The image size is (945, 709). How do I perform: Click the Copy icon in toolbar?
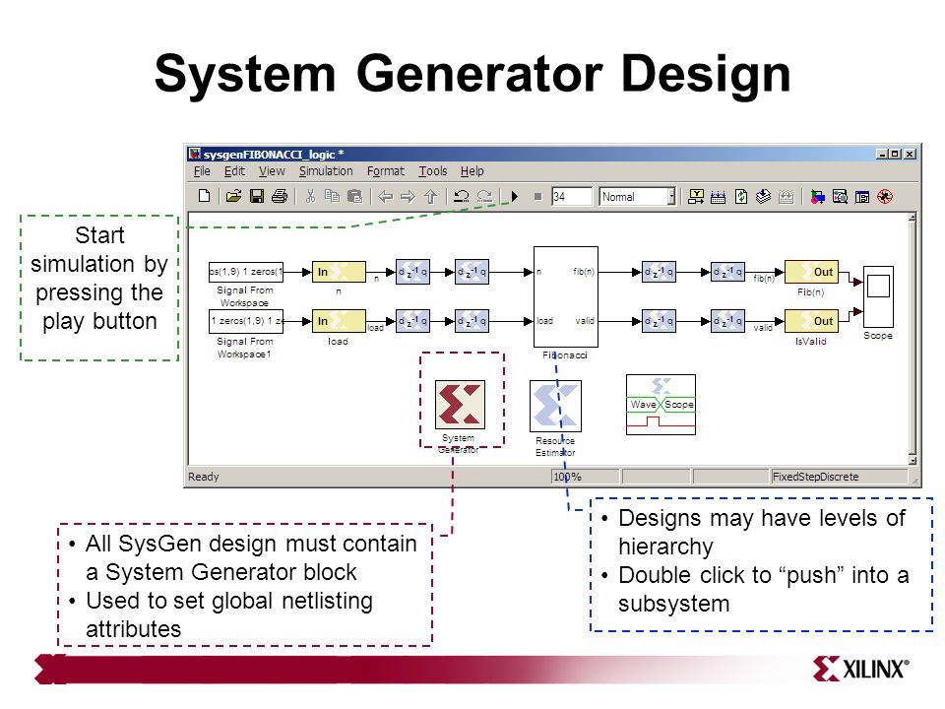(x=332, y=196)
